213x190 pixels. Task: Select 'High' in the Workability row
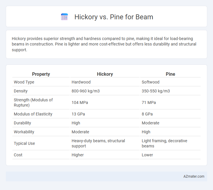click(x=146, y=132)
